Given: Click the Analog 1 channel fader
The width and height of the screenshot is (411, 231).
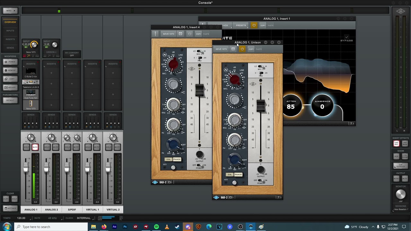Looking at the screenshot, I should 26,167.
